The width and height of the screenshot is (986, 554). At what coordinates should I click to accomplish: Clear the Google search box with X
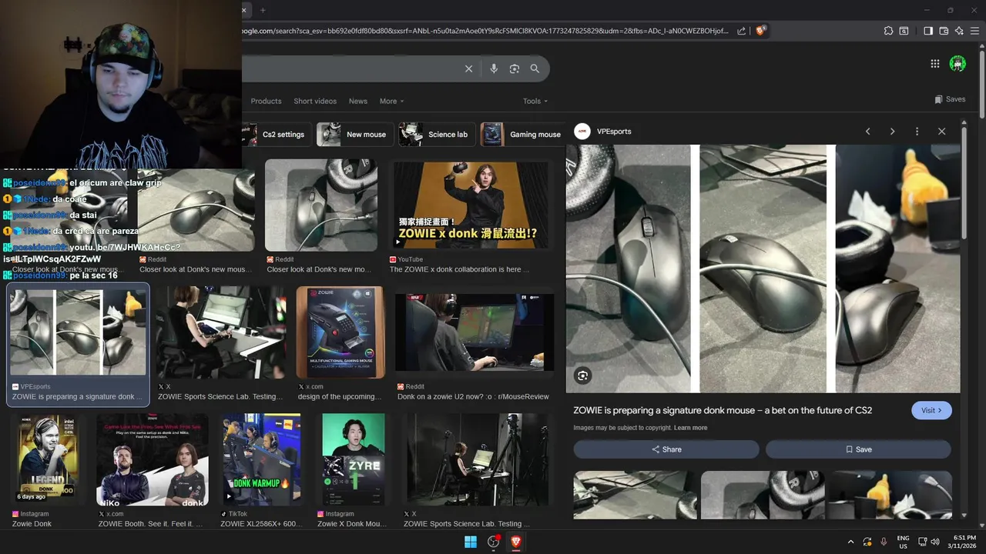coord(468,68)
